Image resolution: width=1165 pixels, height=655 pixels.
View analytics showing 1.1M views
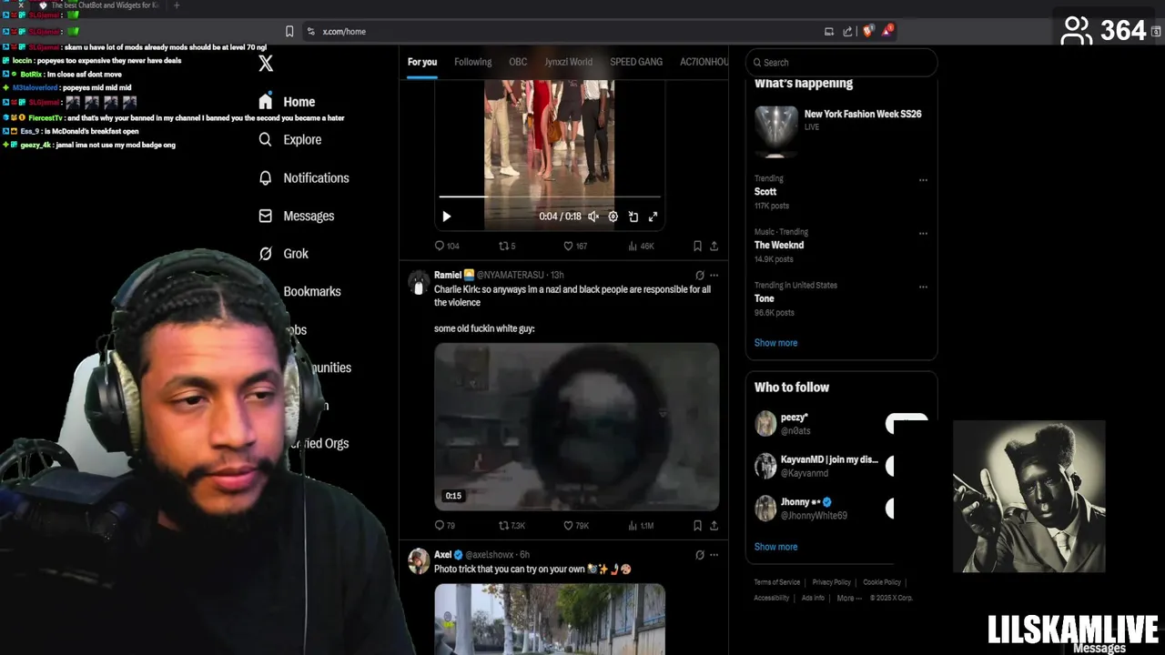click(641, 525)
